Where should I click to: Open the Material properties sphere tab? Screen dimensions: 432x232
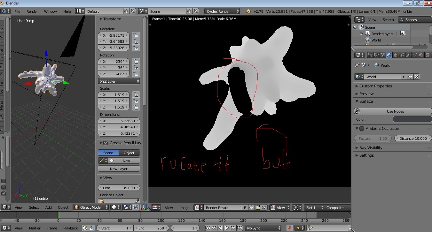(421, 55)
